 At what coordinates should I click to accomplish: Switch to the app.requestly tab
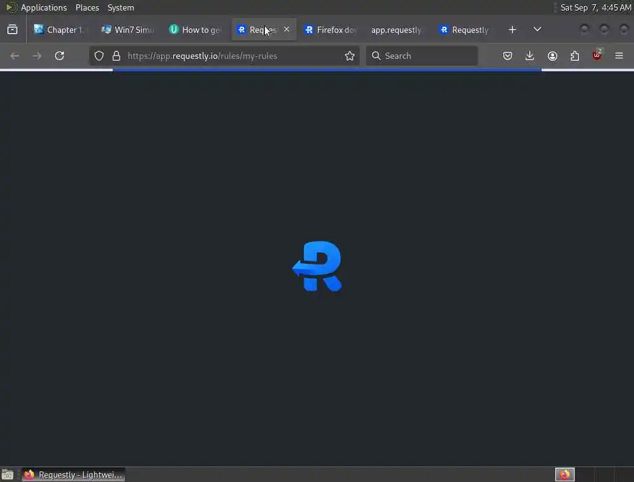coord(396,30)
